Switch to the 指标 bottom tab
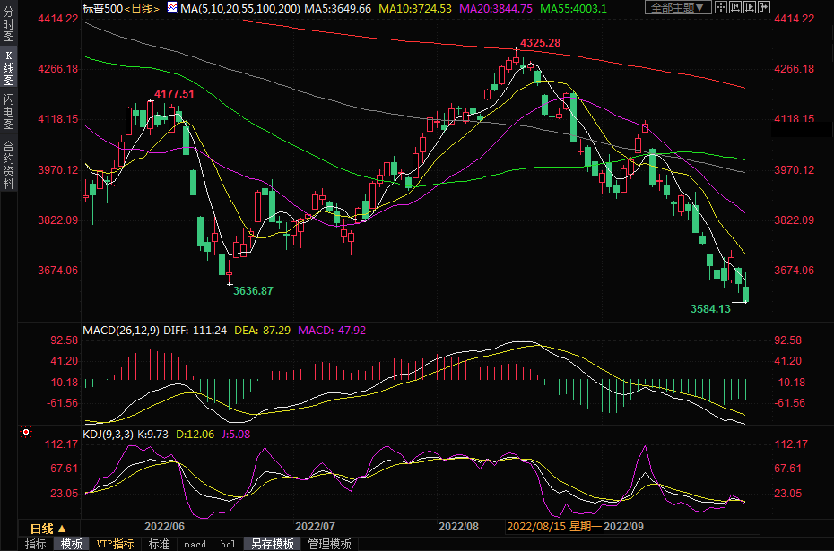Image resolution: width=834 pixels, height=551 pixels. pyautogui.click(x=36, y=544)
